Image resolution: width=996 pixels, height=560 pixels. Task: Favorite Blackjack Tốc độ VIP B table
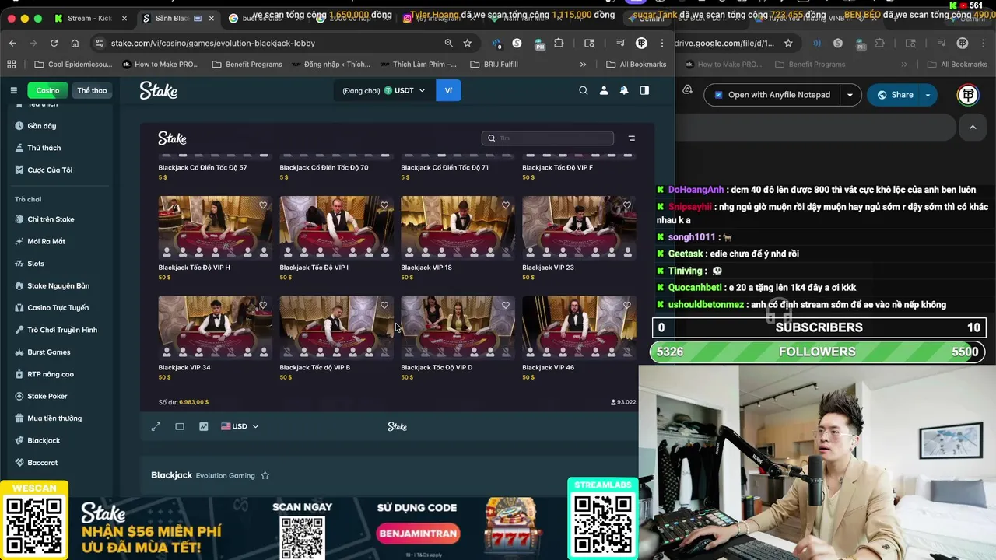coord(384,306)
